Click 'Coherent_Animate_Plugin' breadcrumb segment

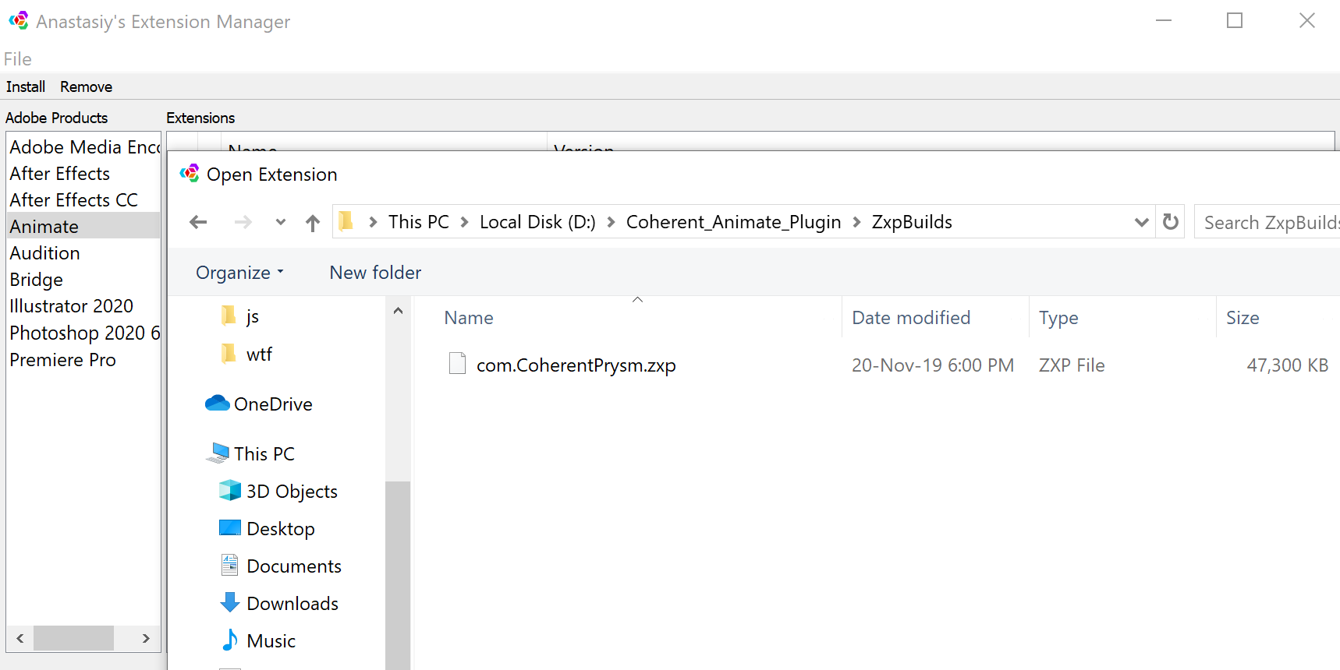click(x=734, y=222)
